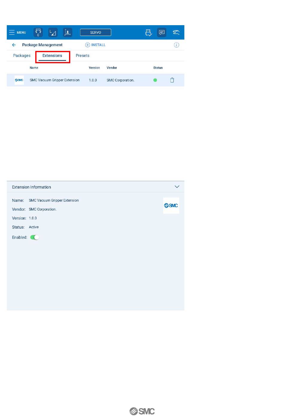Click the SMC logo in the extension row

pyautogui.click(x=19, y=80)
